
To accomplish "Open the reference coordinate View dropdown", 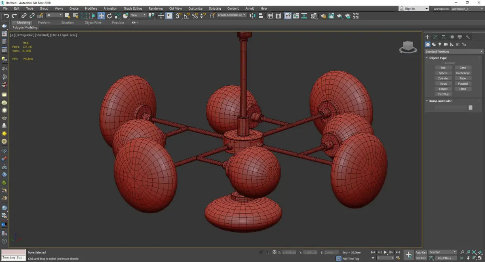I will coord(138,15).
